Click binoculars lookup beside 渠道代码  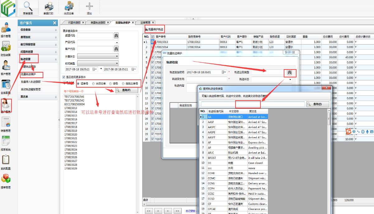pyautogui.click(x=116, y=35)
